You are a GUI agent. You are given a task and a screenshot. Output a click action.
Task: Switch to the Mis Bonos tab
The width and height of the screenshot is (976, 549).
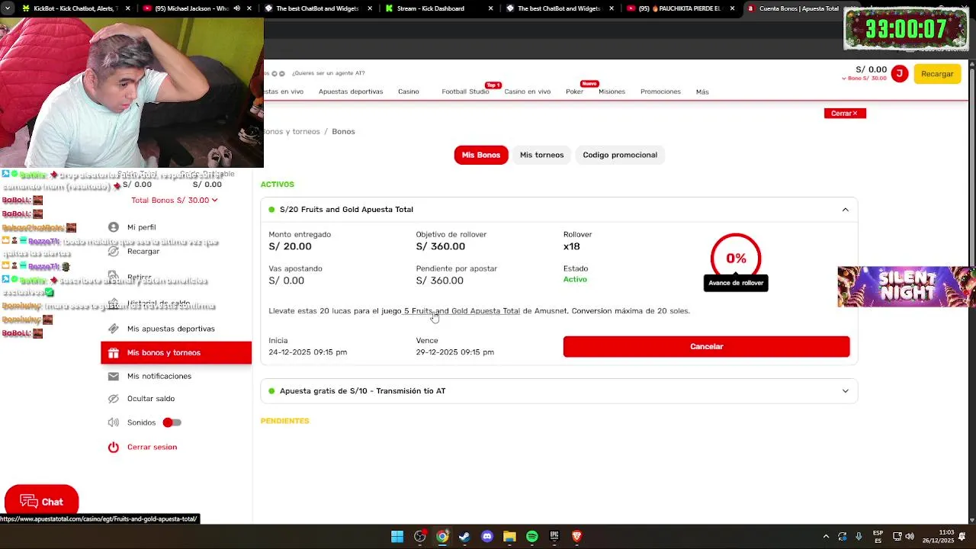click(481, 155)
